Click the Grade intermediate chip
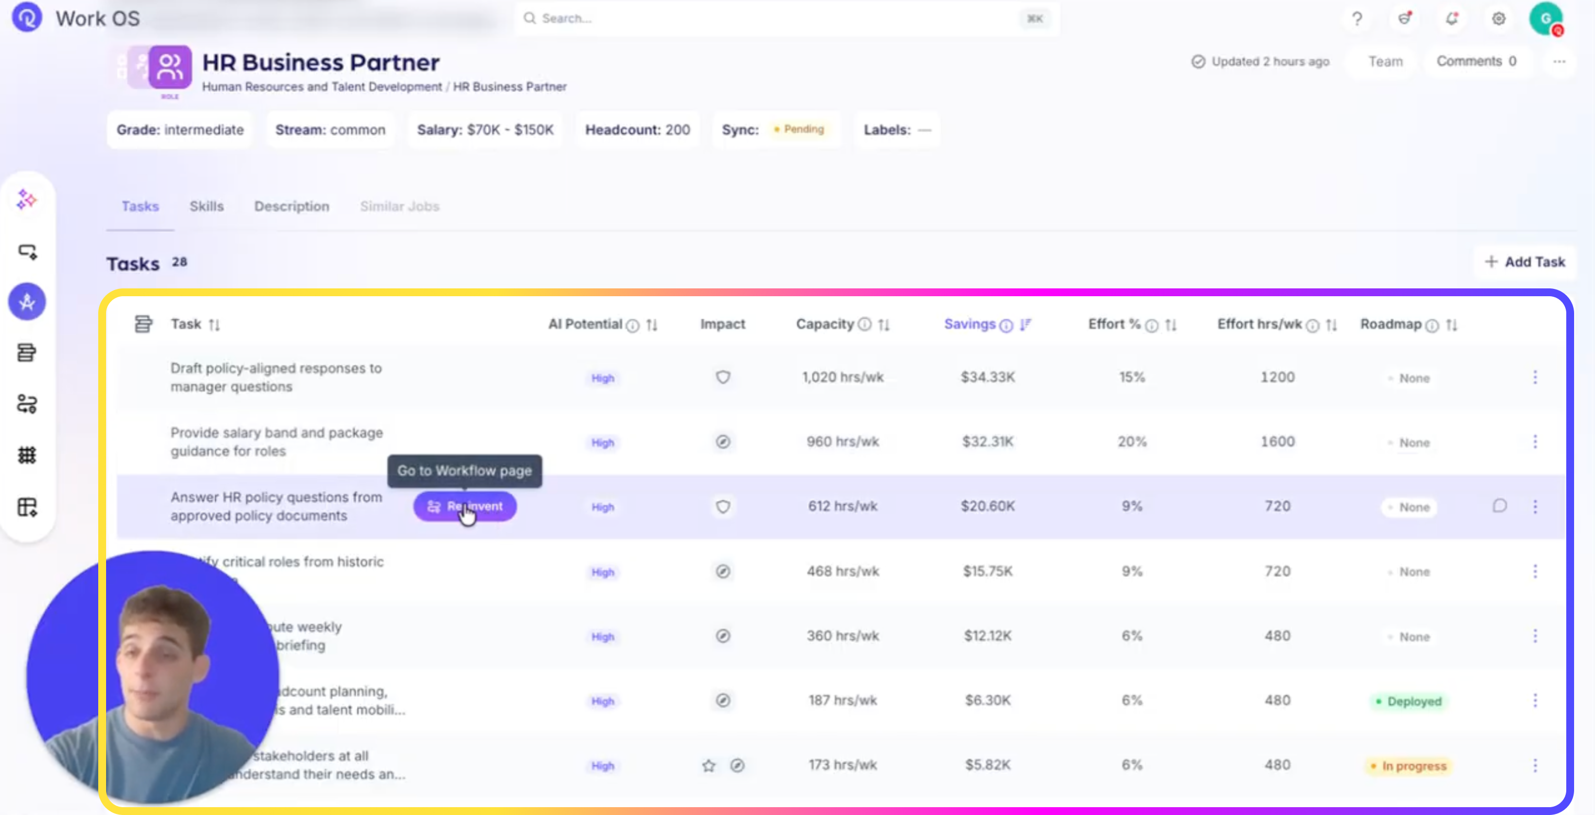Screen dimensions: 1595x815 [180, 130]
